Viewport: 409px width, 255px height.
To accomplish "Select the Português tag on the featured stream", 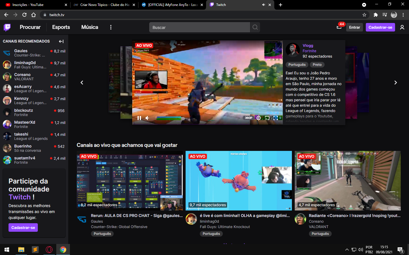I will coord(297,65).
